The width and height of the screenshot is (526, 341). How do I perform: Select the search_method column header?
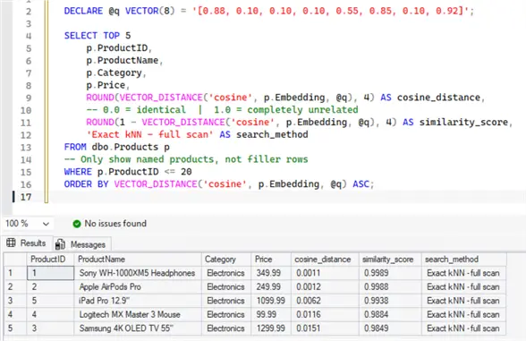[x=464, y=260]
